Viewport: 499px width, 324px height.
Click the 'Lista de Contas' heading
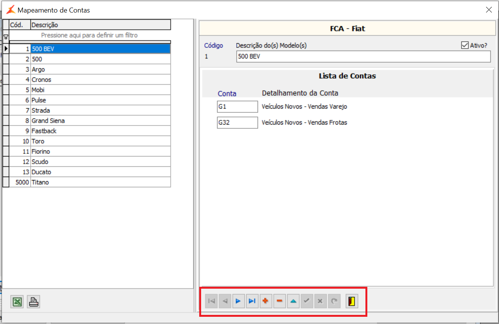(x=347, y=76)
